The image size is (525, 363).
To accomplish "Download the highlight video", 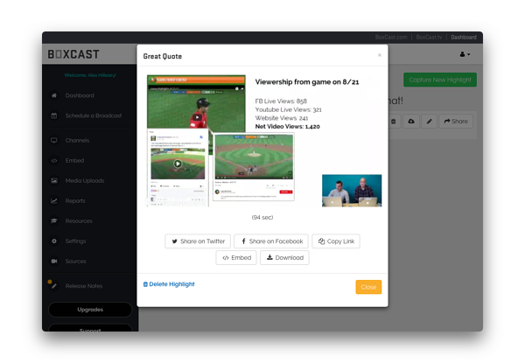I will tap(283, 257).
